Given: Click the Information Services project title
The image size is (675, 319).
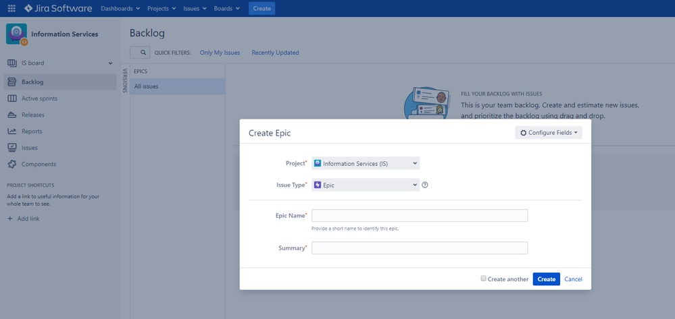Looking at the screenshot, I should [x=65, y=34].
